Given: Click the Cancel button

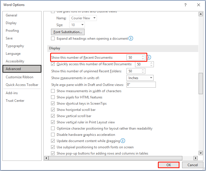Looking at the screenshot, I should pyautogui.click(x=193, y=165).
